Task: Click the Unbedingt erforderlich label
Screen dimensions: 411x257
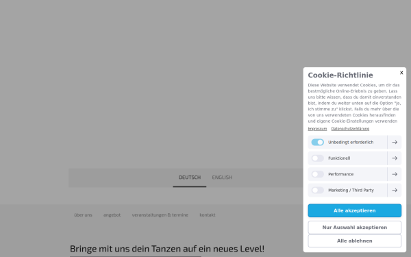Action: click(x=351, y=142)
